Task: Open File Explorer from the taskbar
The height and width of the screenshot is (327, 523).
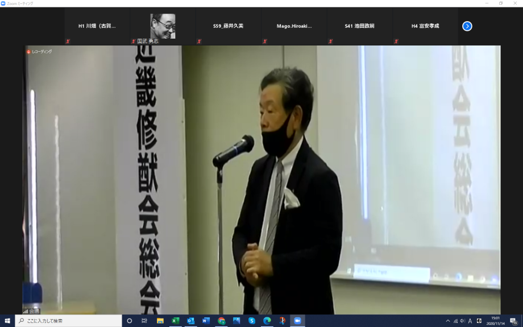Action: 160,321
